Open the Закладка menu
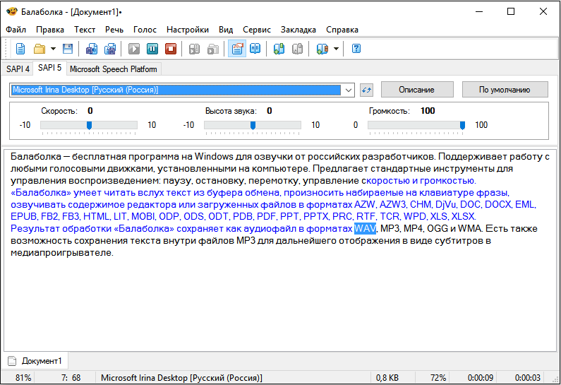The height and width of the screenshot is (385, 561). tap(298, 30)
